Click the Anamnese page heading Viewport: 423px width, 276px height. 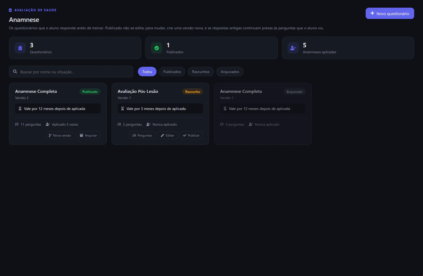pos(24,20)
